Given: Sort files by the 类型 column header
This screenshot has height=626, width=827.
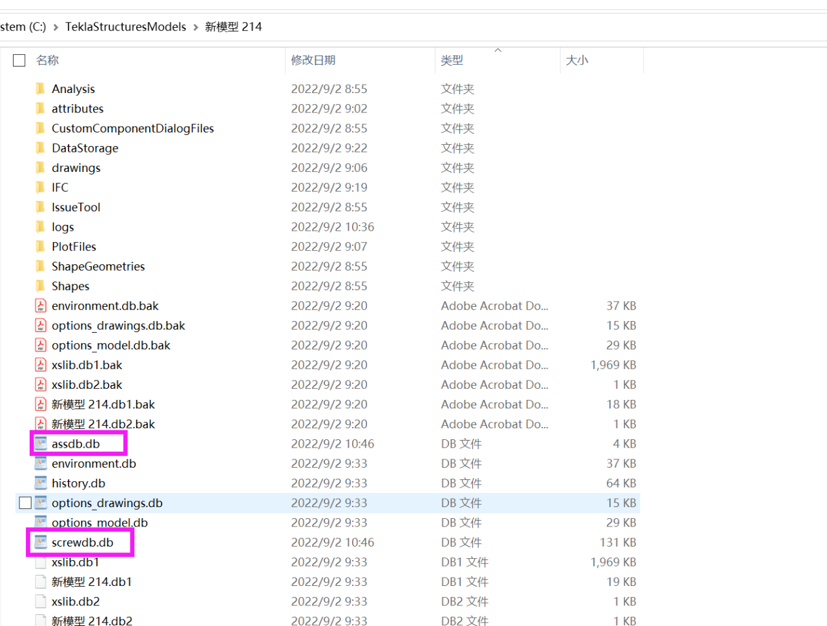Looking at the screenshot, I should tap(452, 60).
